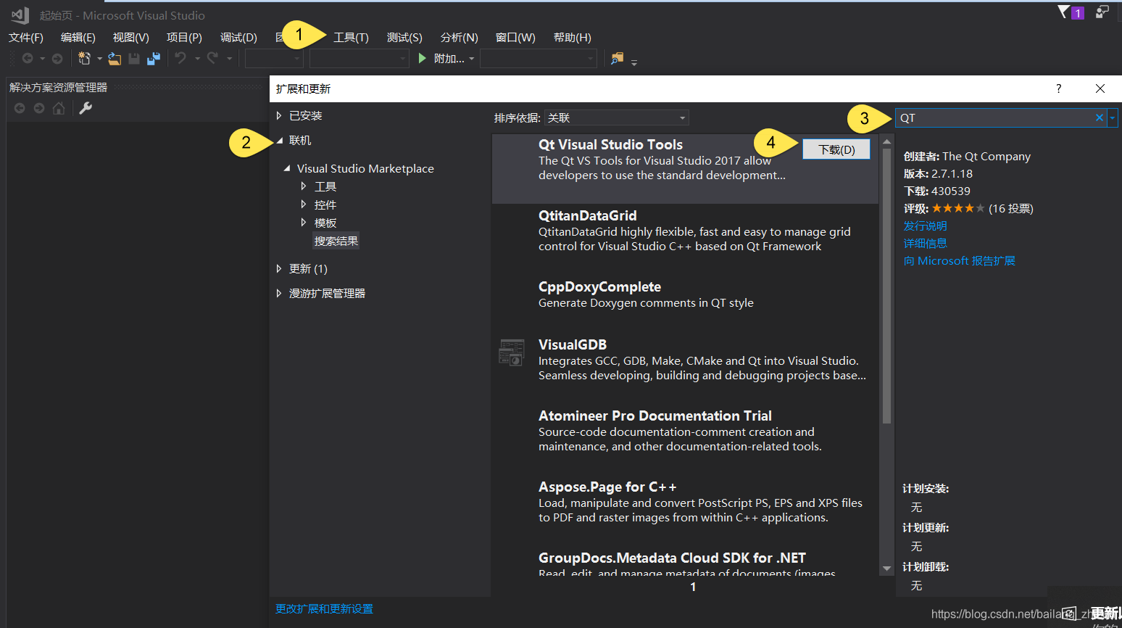Expand the 已安装 tree node
This screenshot has width=1122, height=628.
coord(279,115)
